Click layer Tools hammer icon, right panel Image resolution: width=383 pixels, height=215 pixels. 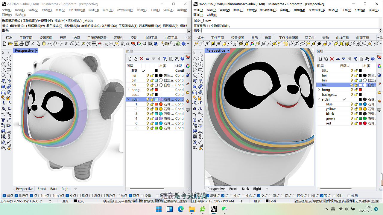[367, 59]
